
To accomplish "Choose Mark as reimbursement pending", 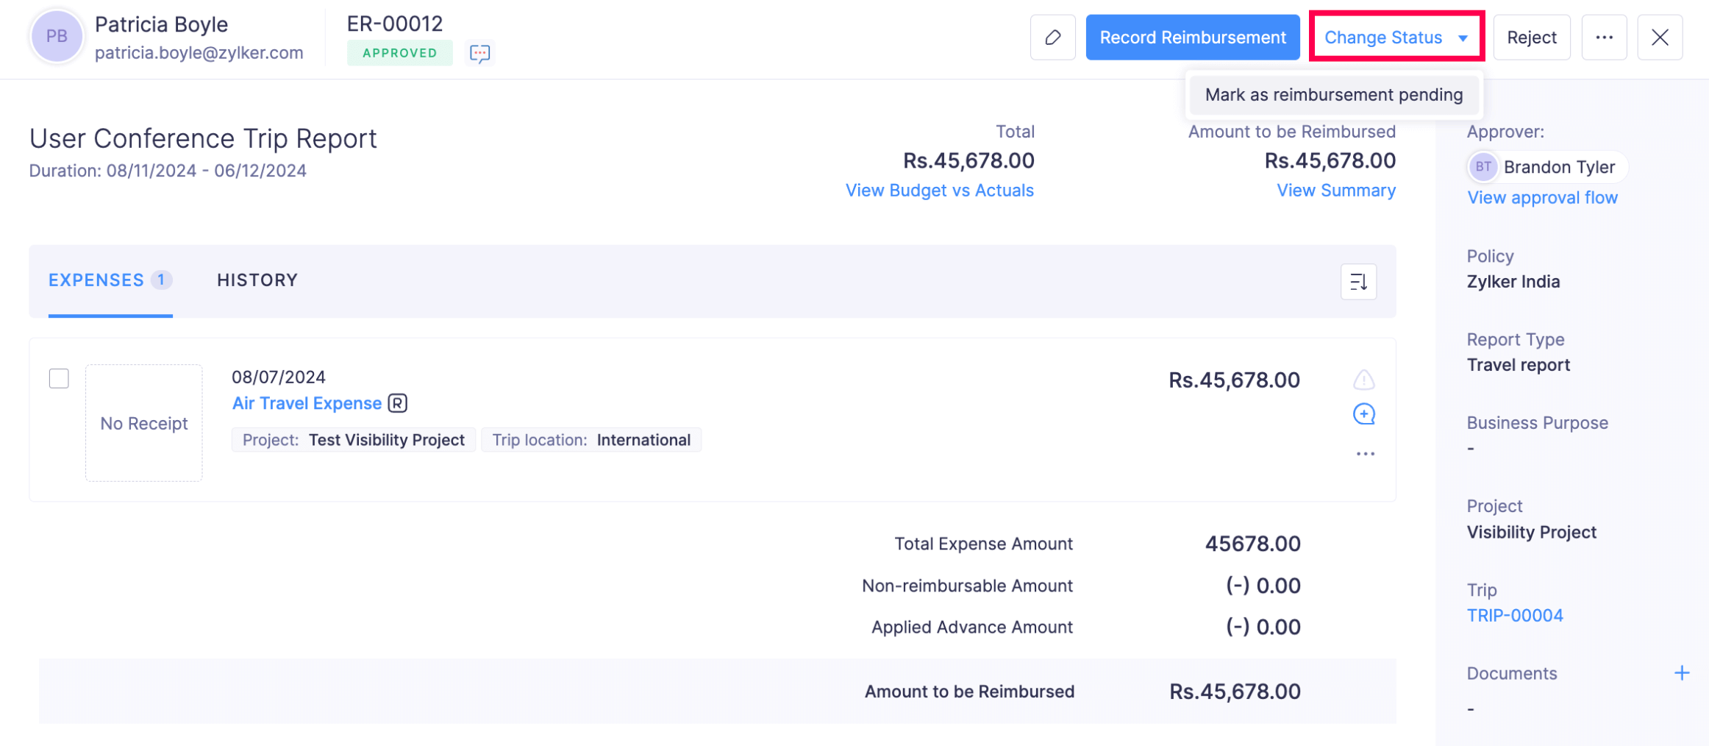I will (x=1333, y=95).
